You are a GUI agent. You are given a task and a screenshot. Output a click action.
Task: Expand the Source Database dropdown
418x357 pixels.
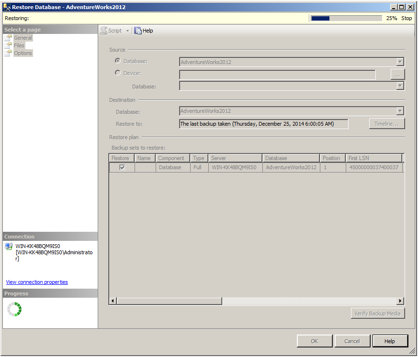[400, 62]
